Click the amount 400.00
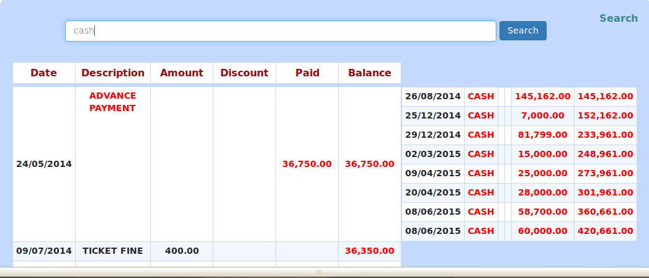The width and height of the screenshot is (649, 278). tap(182, 251)
